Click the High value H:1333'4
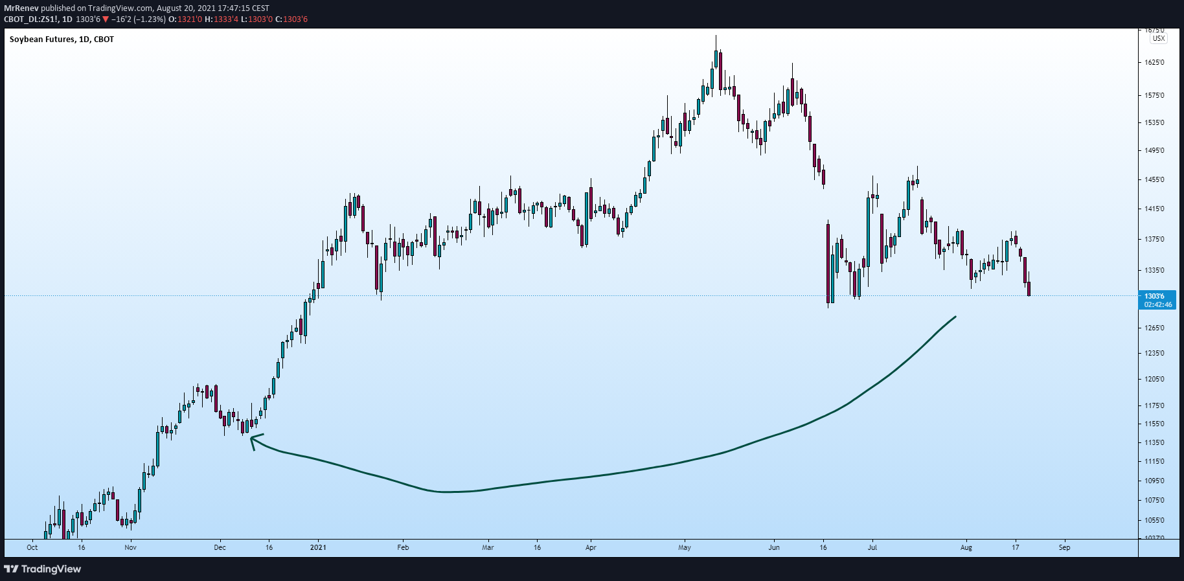 tap(222, 19)
